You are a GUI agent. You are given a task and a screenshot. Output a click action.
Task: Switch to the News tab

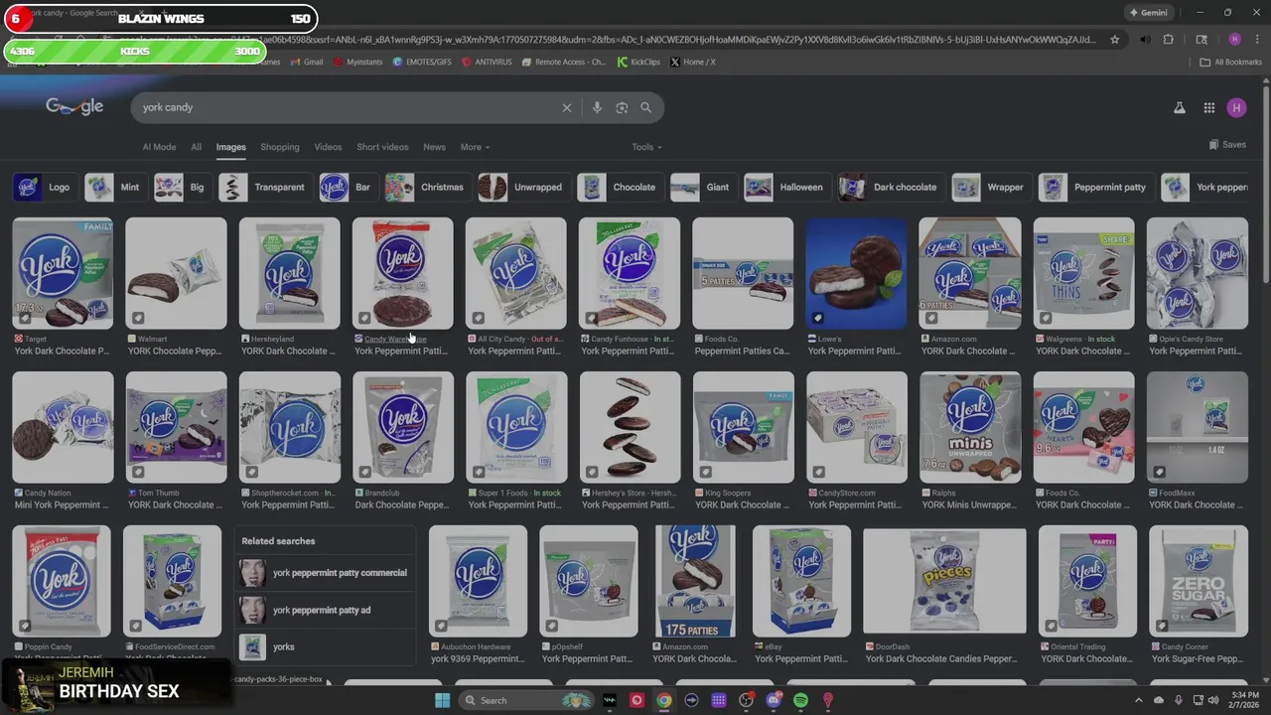tap(434, 147)
